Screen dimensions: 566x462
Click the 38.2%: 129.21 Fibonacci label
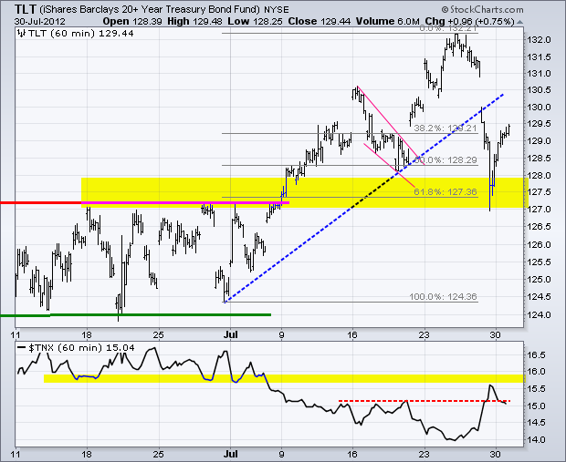pyautogui.click(x=445, y=128)
